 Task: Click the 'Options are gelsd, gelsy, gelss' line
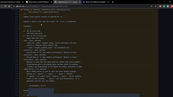(49, 74)
